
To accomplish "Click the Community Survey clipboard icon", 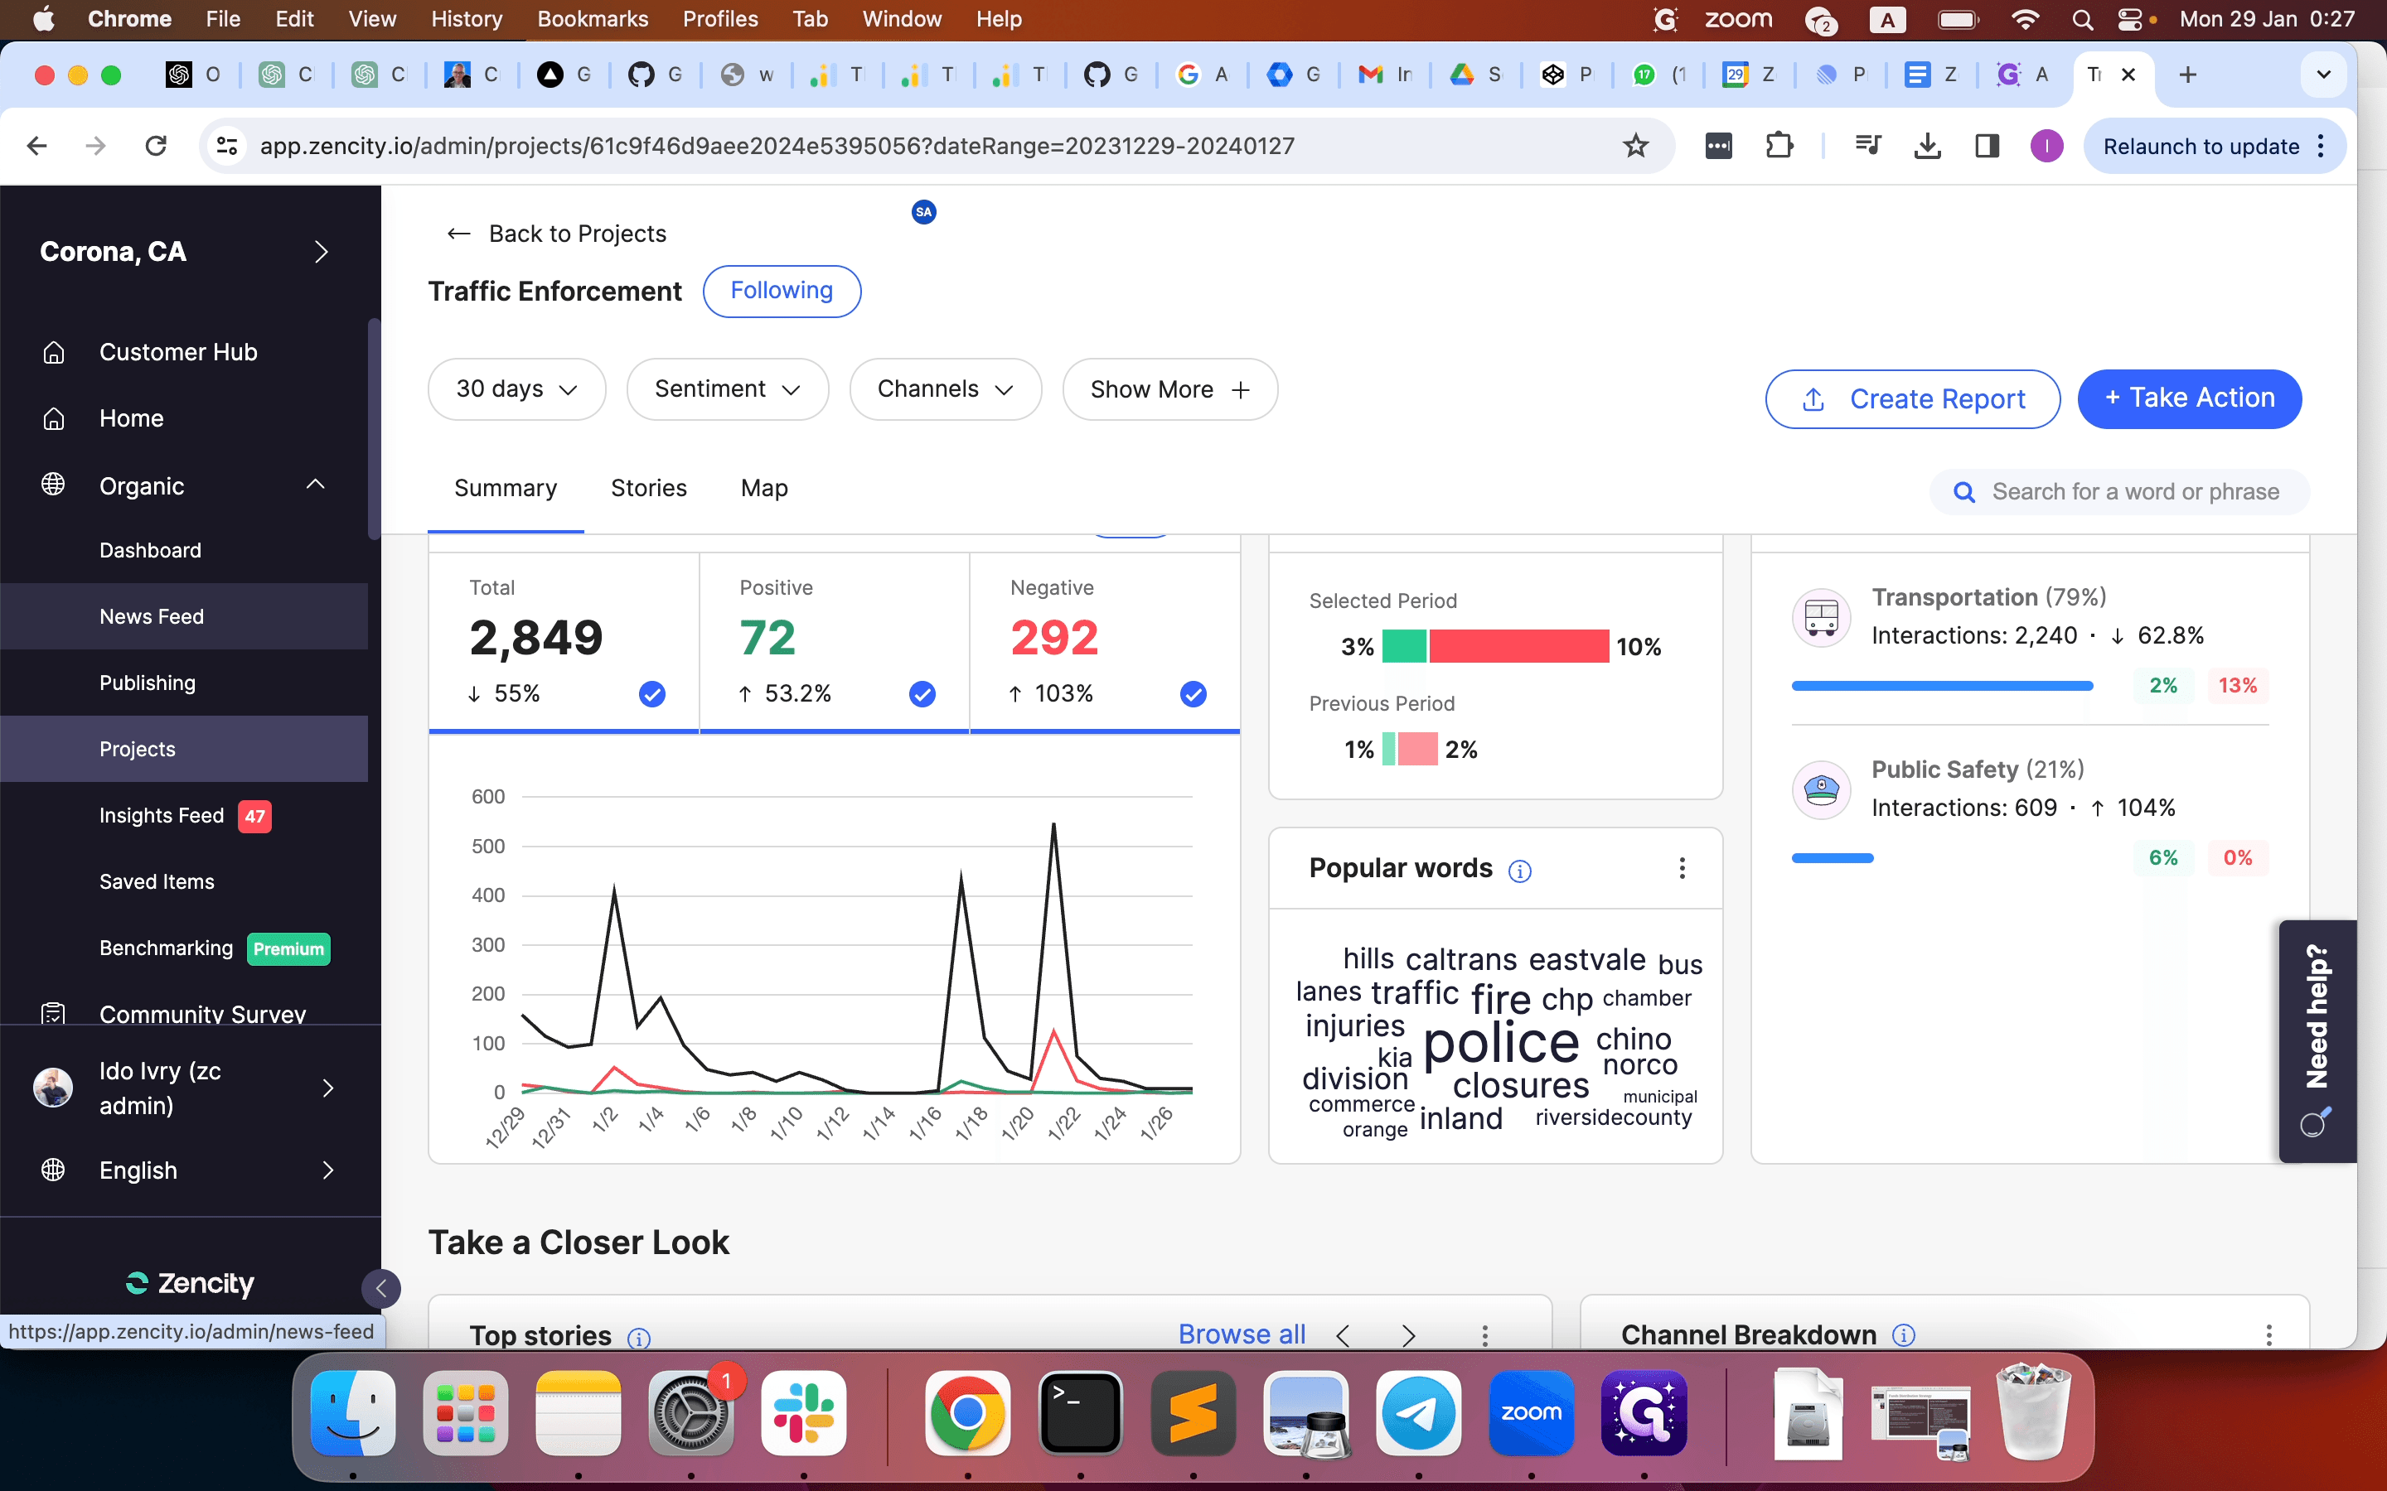I will [53, 1013].
